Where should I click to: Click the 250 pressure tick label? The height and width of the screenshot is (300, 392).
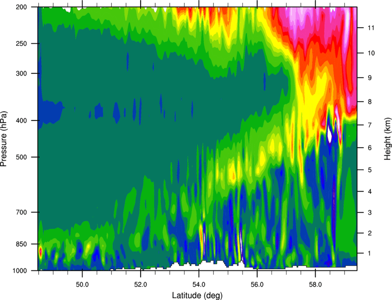(22, 43)
